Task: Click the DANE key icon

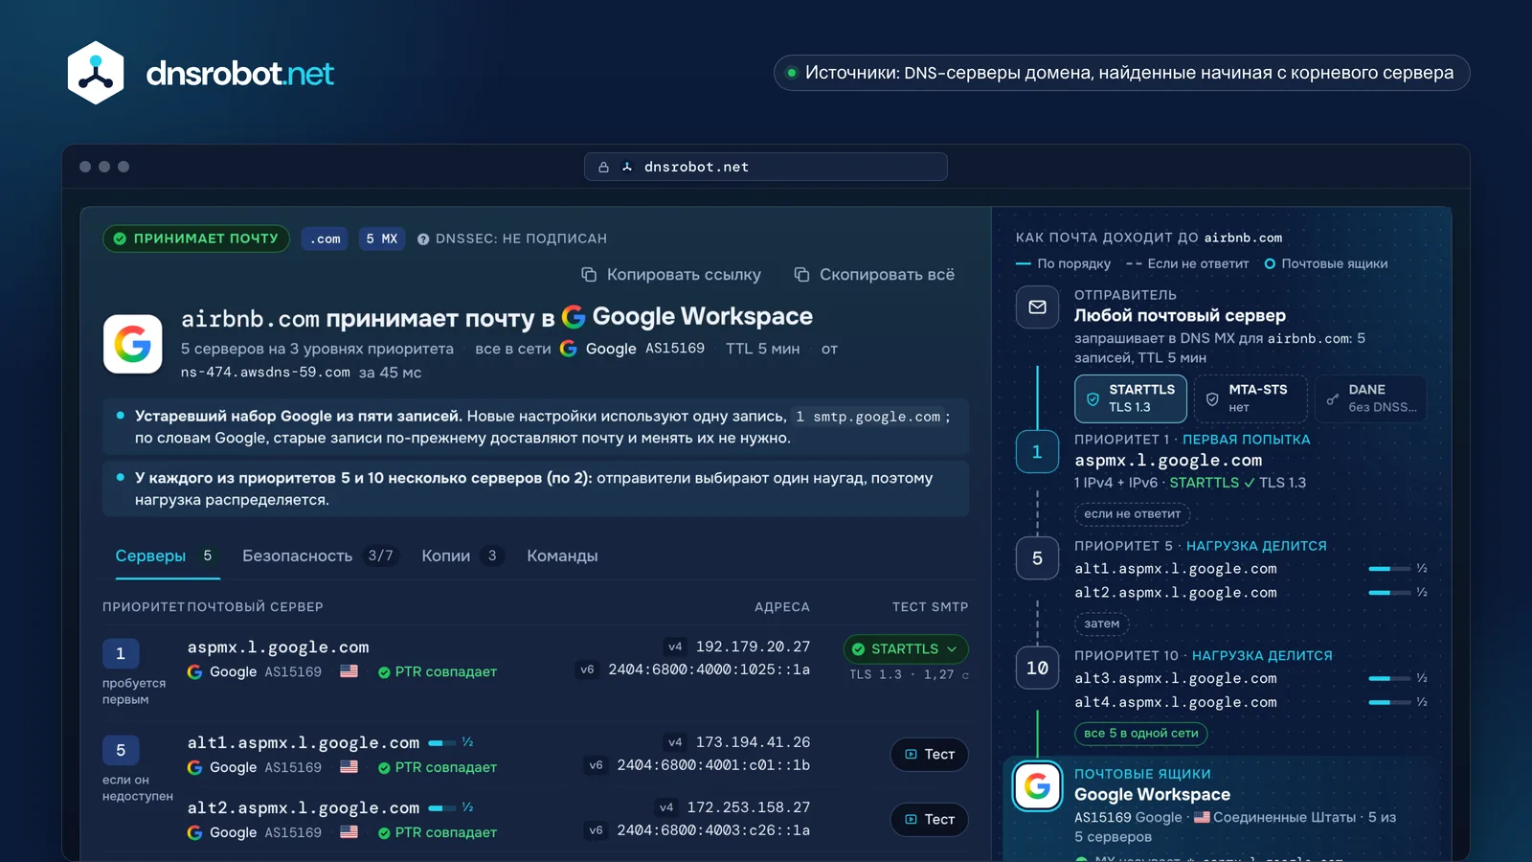Action: click(1332, 398)
